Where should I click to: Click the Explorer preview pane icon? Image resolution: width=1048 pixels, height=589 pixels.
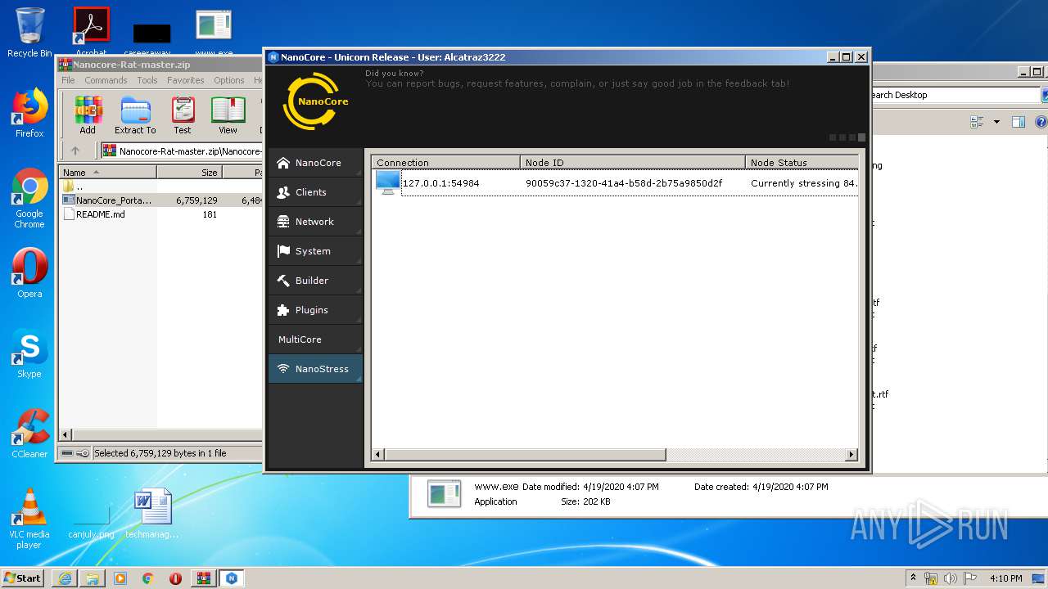click(x=1019, y=122)
